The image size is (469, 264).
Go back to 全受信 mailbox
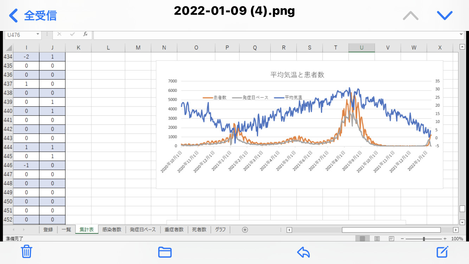[33, 15]
